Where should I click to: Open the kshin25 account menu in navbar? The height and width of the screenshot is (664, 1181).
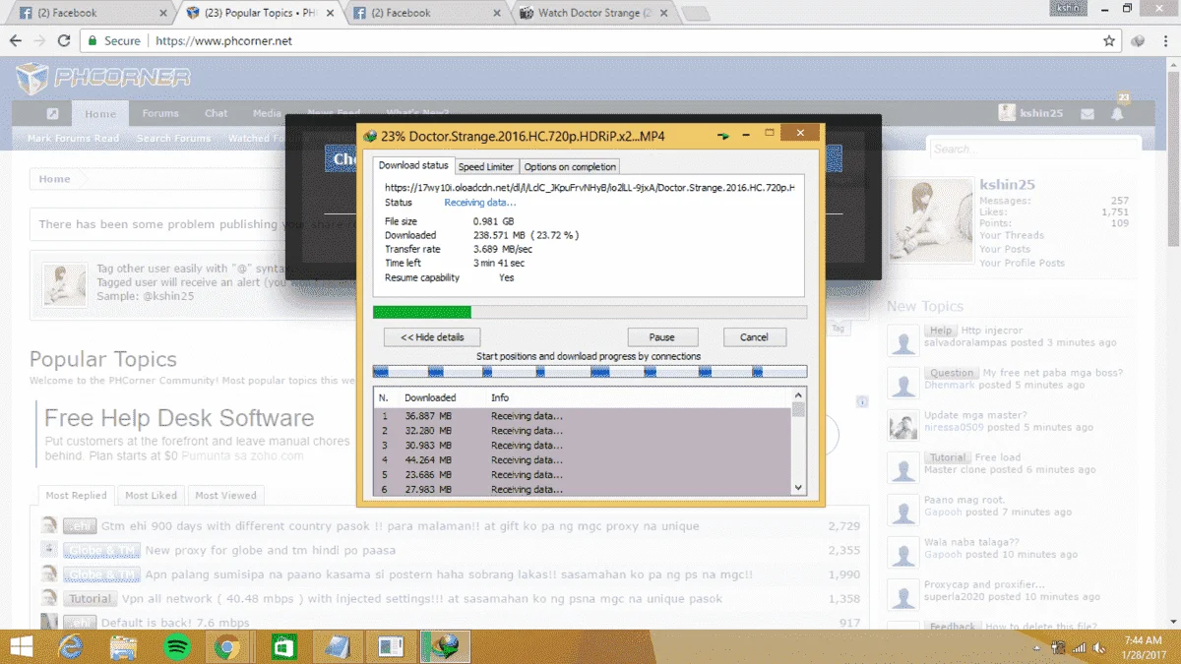click(1030, 113)
